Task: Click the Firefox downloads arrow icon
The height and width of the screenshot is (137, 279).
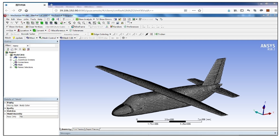Action: click(x=229, y=11)
